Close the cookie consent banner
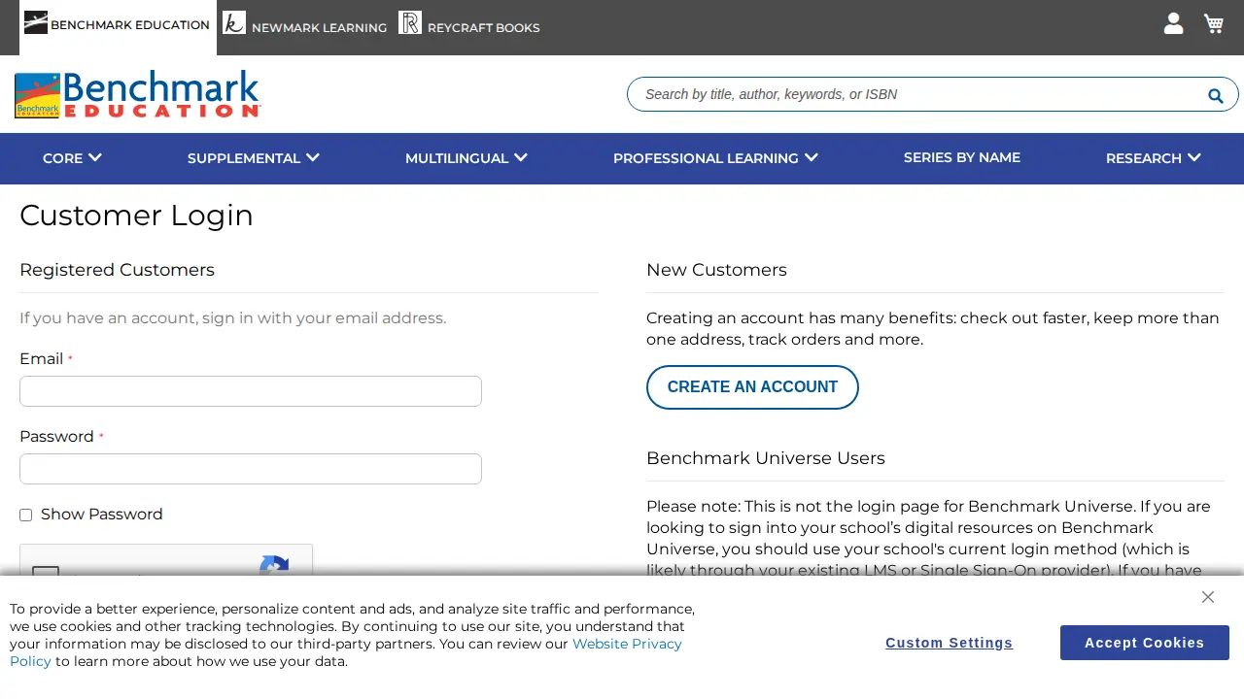Screen dimensions: 1244x699 tap(1207, 597)
